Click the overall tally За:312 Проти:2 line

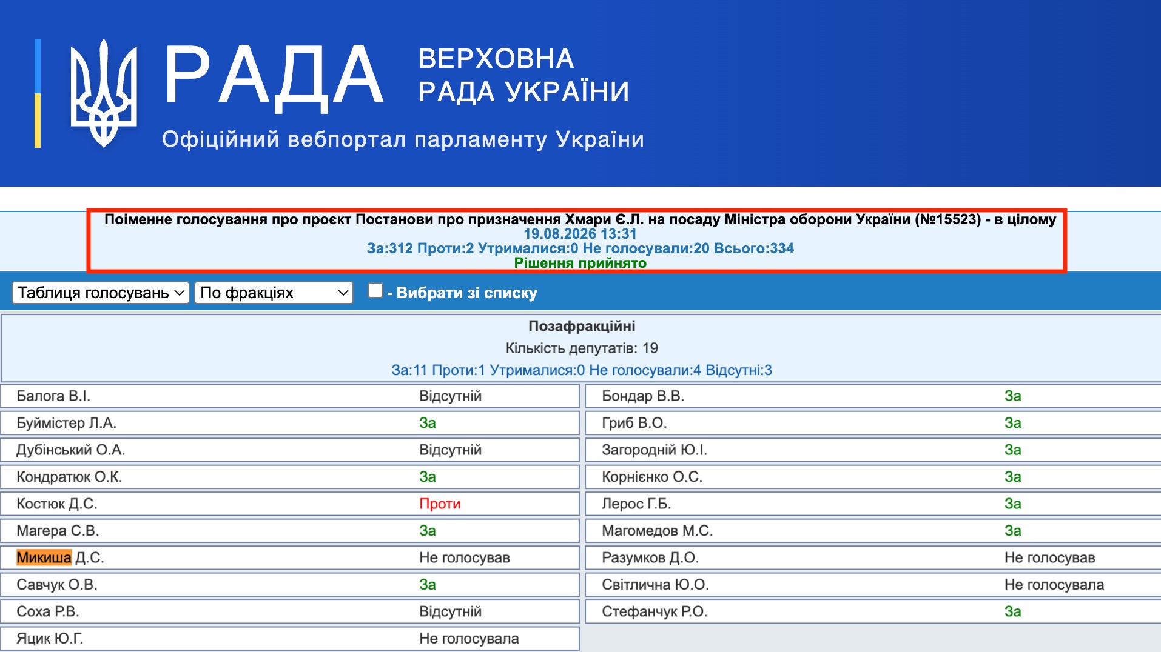coord(580,248)
